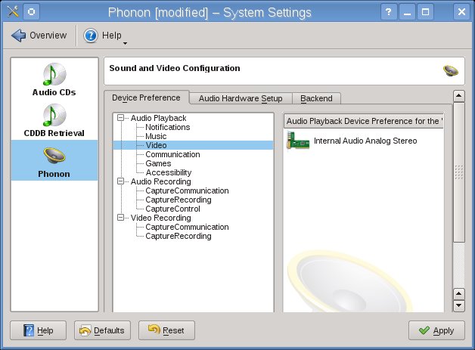This screenshot has width=475, height=350.
Task: Go back via Overview arrow icon
Action: coord(18,36)
